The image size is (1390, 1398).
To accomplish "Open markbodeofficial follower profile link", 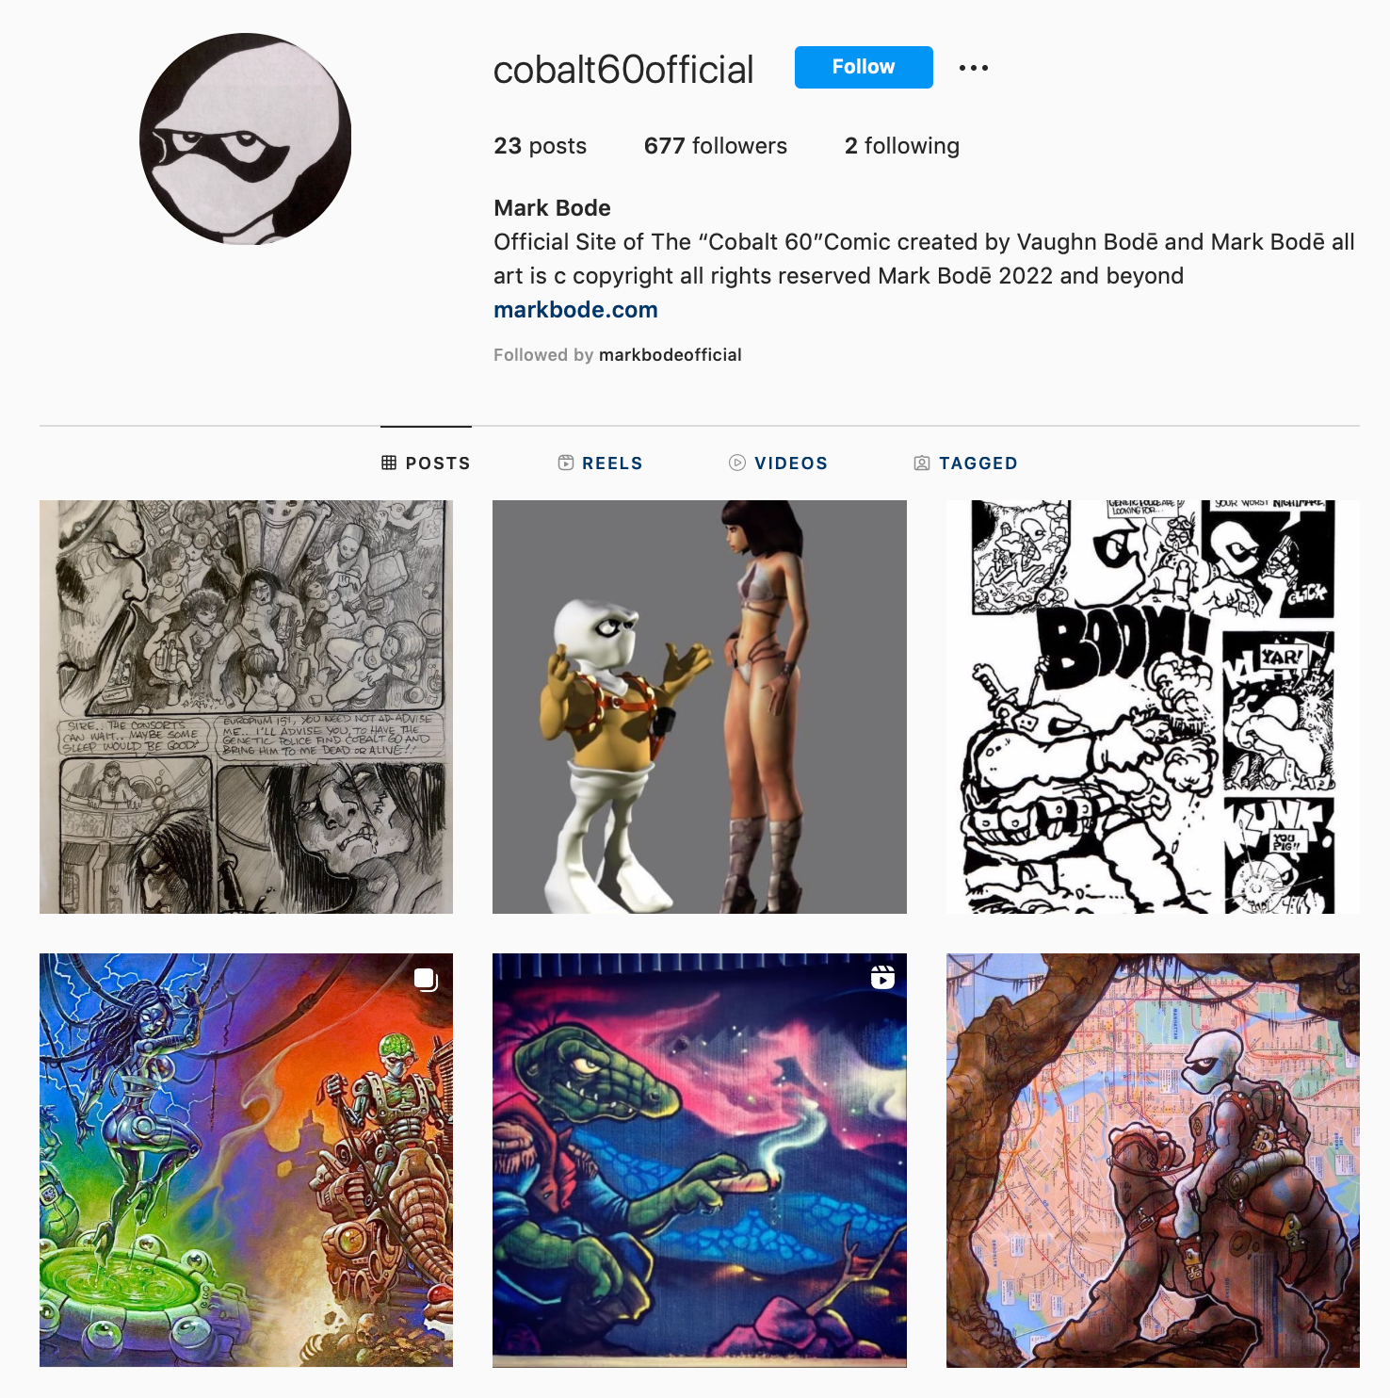I will [x=671, y=355].
